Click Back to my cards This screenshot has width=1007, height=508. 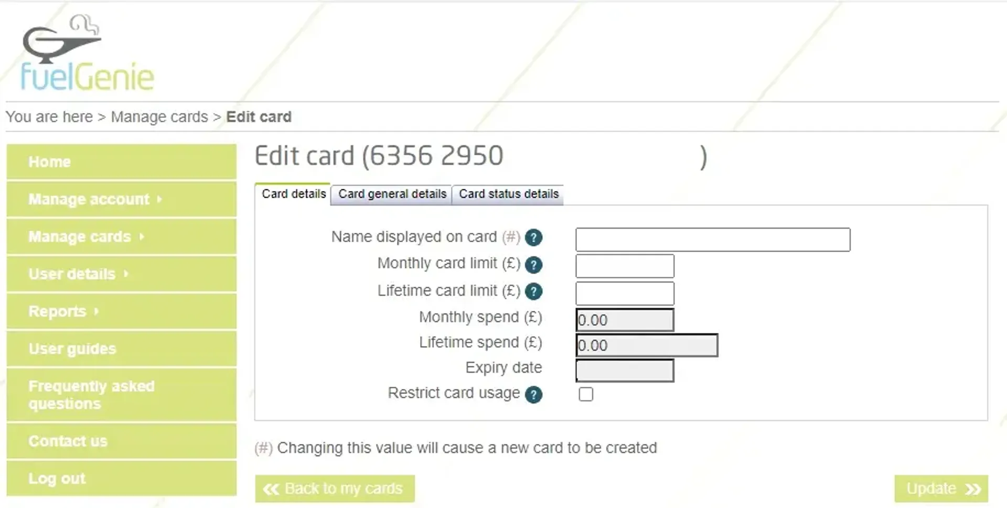(x=335, y=489)
